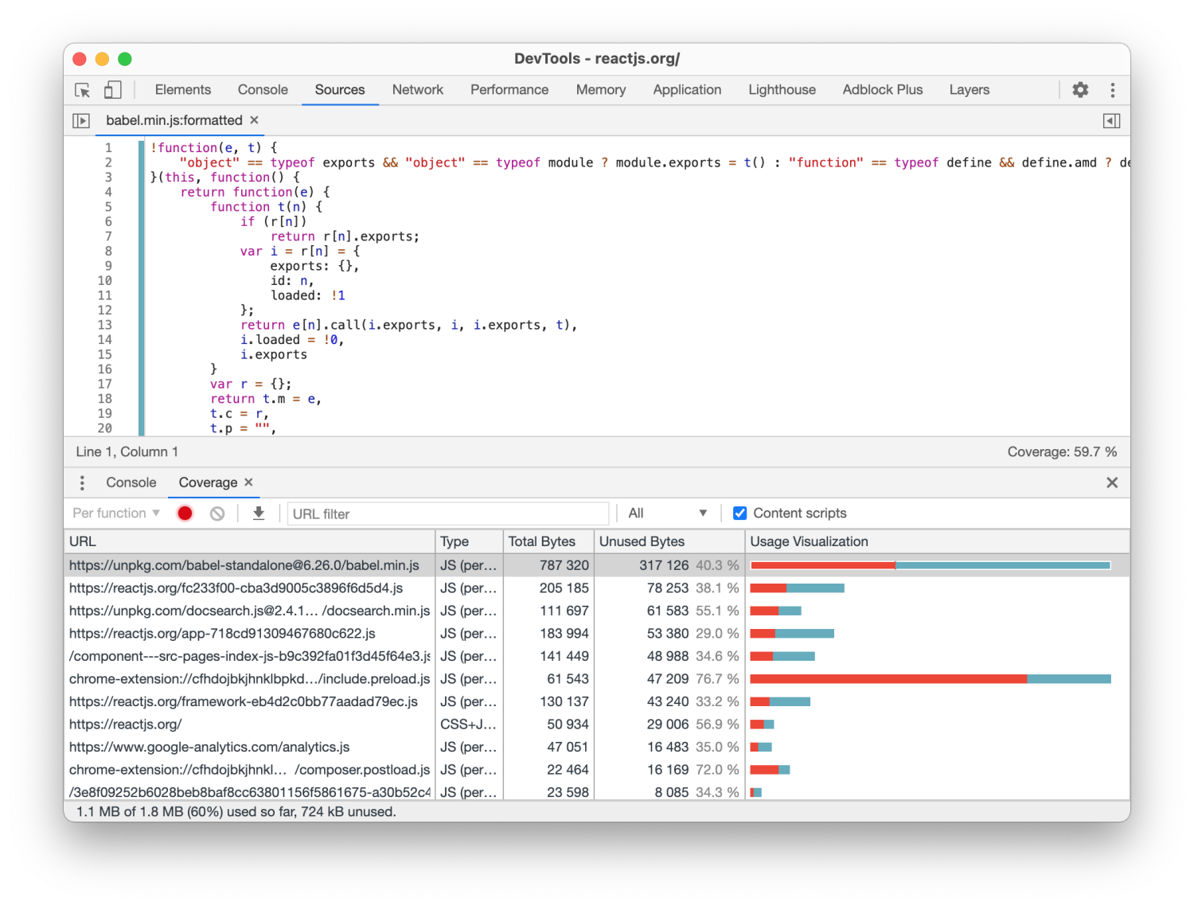Open the Performance tab
This screenshot has height=906, width=1194.
tap(509, 90)
